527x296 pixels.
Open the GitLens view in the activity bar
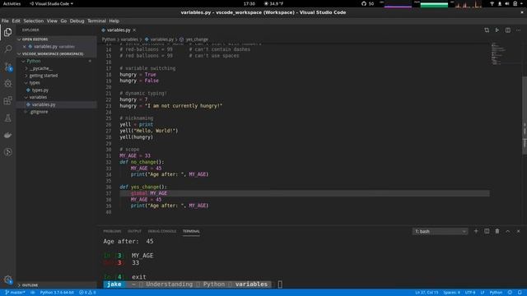coord(8,152)
